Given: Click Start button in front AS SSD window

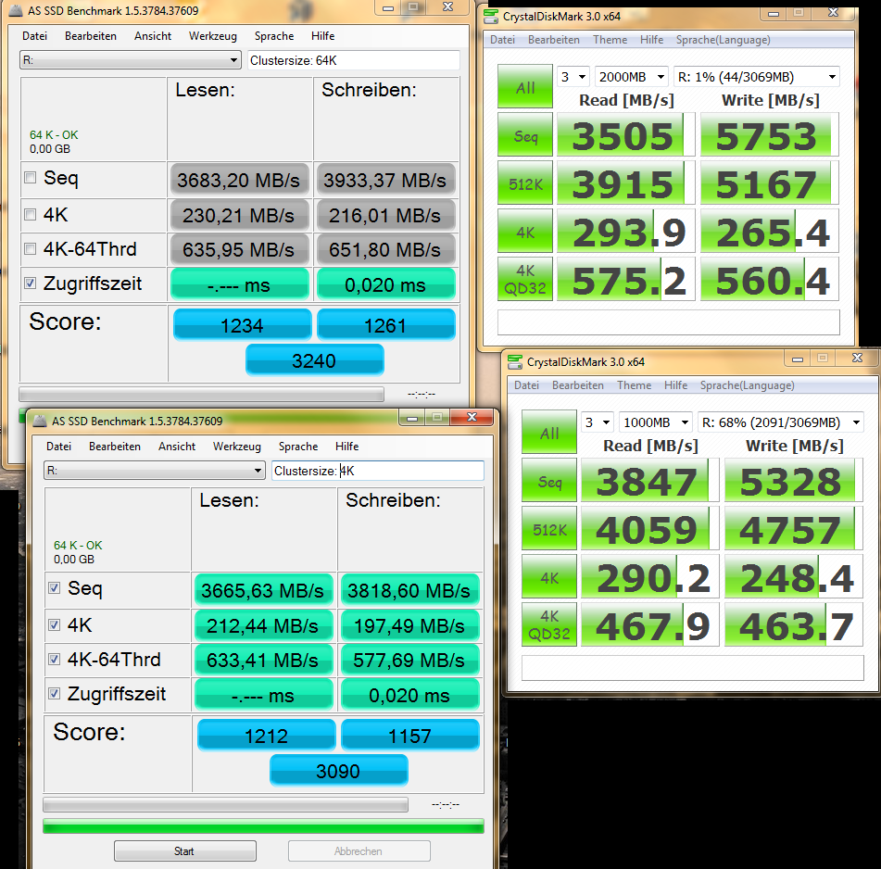Looking at the screenshot, I should [x=185, y=851].
